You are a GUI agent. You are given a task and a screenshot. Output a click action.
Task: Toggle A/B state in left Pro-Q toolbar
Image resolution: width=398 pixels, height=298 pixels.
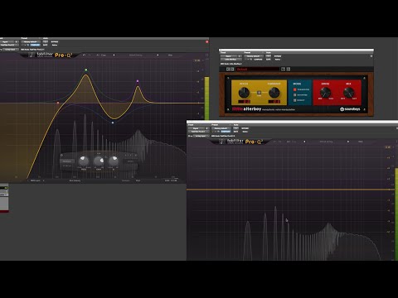pos(98,55)
